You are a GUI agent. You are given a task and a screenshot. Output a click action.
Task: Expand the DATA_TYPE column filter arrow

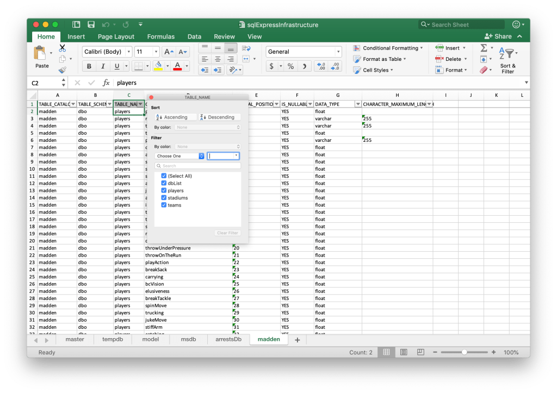coord(357,104)
